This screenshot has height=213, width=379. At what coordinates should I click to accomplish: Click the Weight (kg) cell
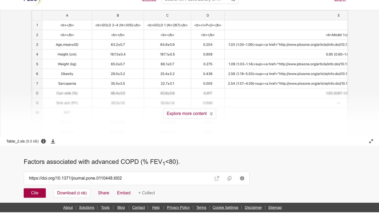click(67, 64)
